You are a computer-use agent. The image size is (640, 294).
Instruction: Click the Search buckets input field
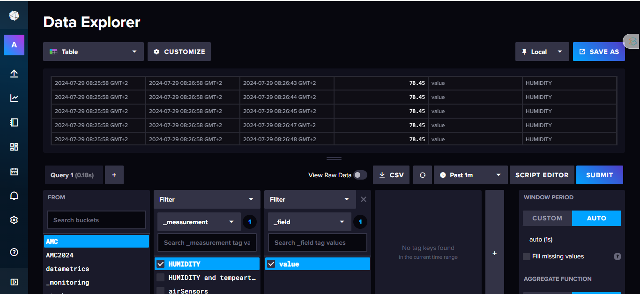pyautogui.click(x=97, y=220)
